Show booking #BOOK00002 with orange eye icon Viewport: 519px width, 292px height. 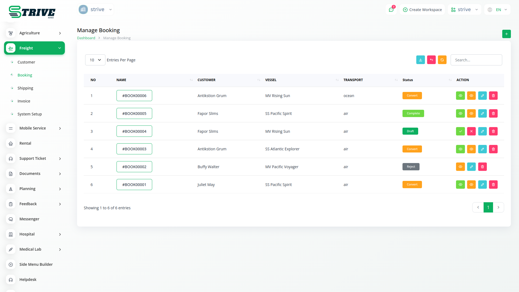460,167
